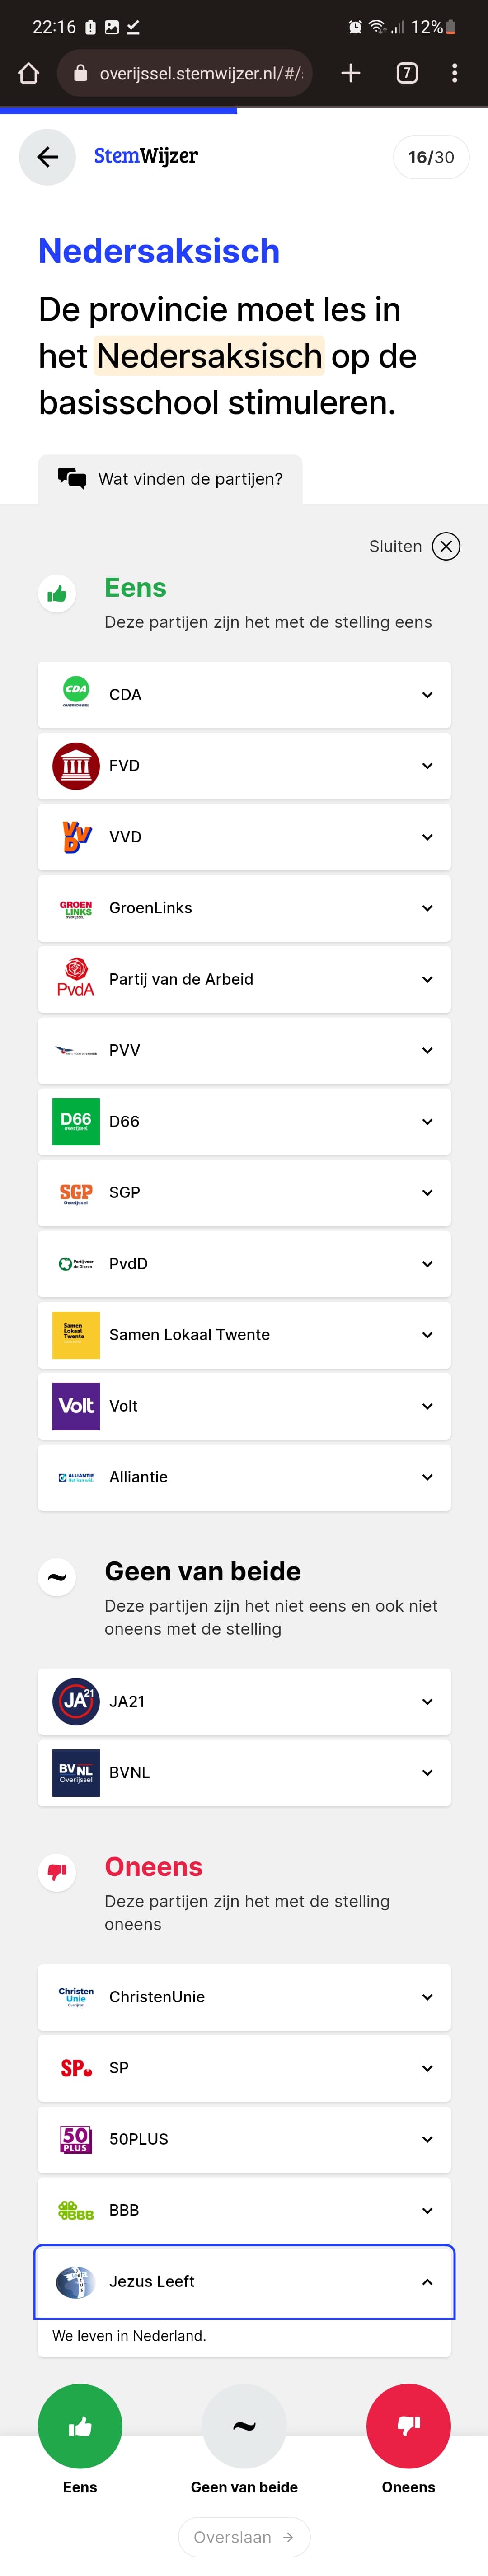Go to browser home page icon
488x2576 pixels.
[x=29, y=73]
